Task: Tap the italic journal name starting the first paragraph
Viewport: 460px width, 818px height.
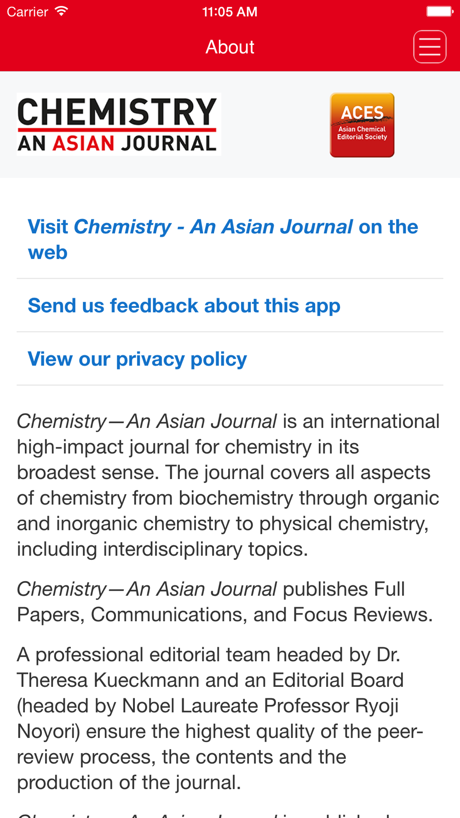Action: (147, 421)
